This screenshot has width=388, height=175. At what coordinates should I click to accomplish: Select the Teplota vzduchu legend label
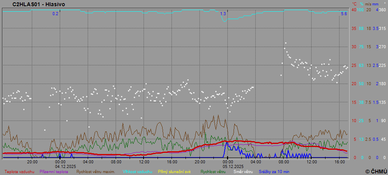19,171
